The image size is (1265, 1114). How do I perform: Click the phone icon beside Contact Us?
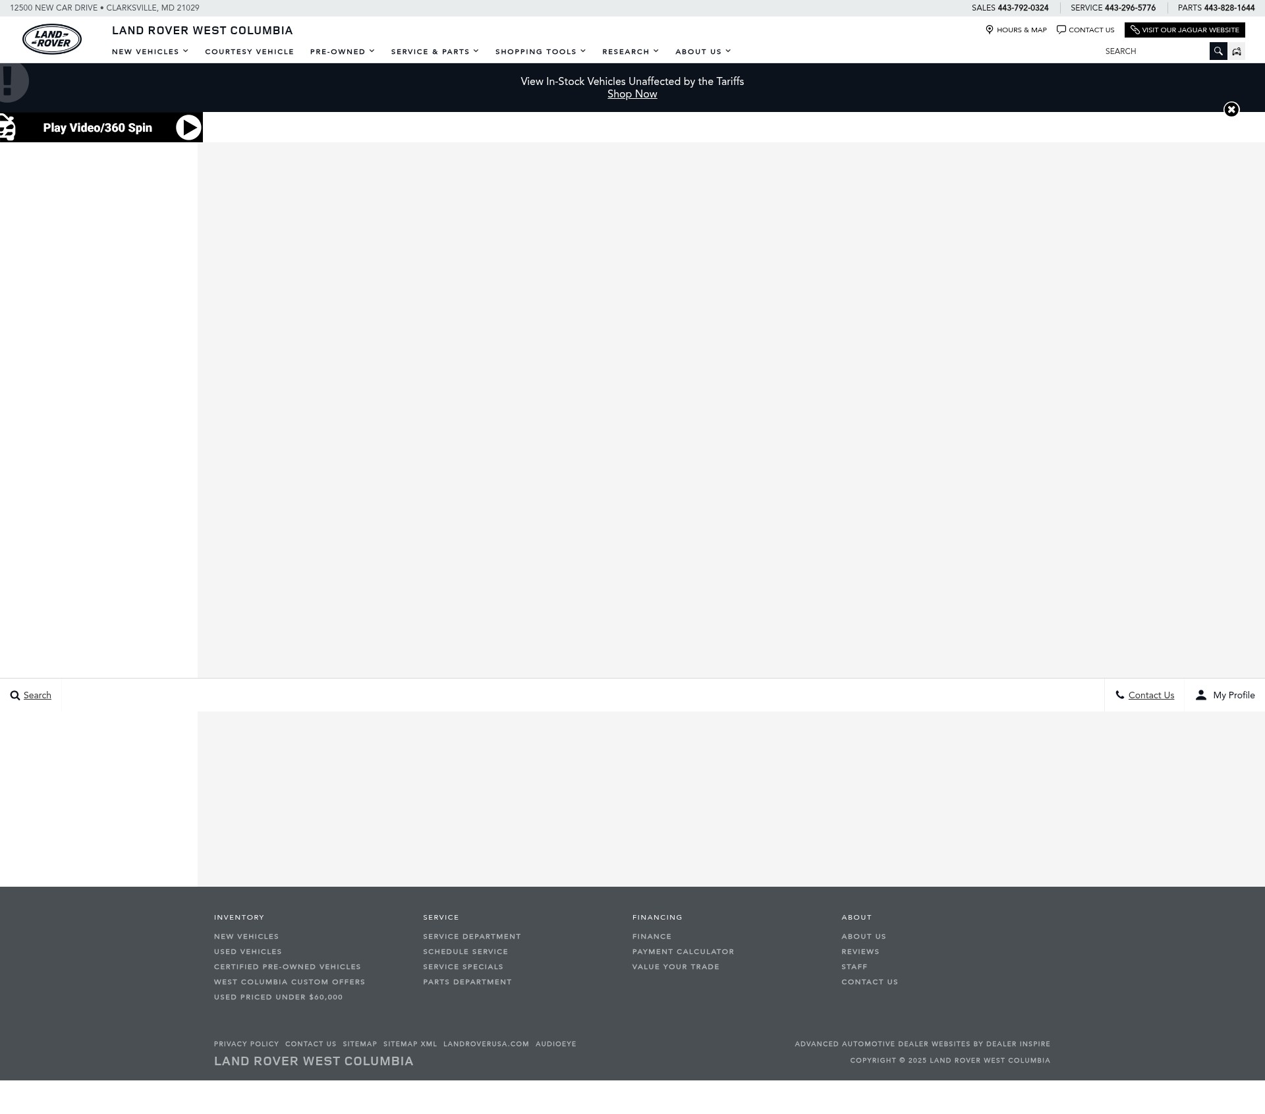click(x=1119, y=695)
